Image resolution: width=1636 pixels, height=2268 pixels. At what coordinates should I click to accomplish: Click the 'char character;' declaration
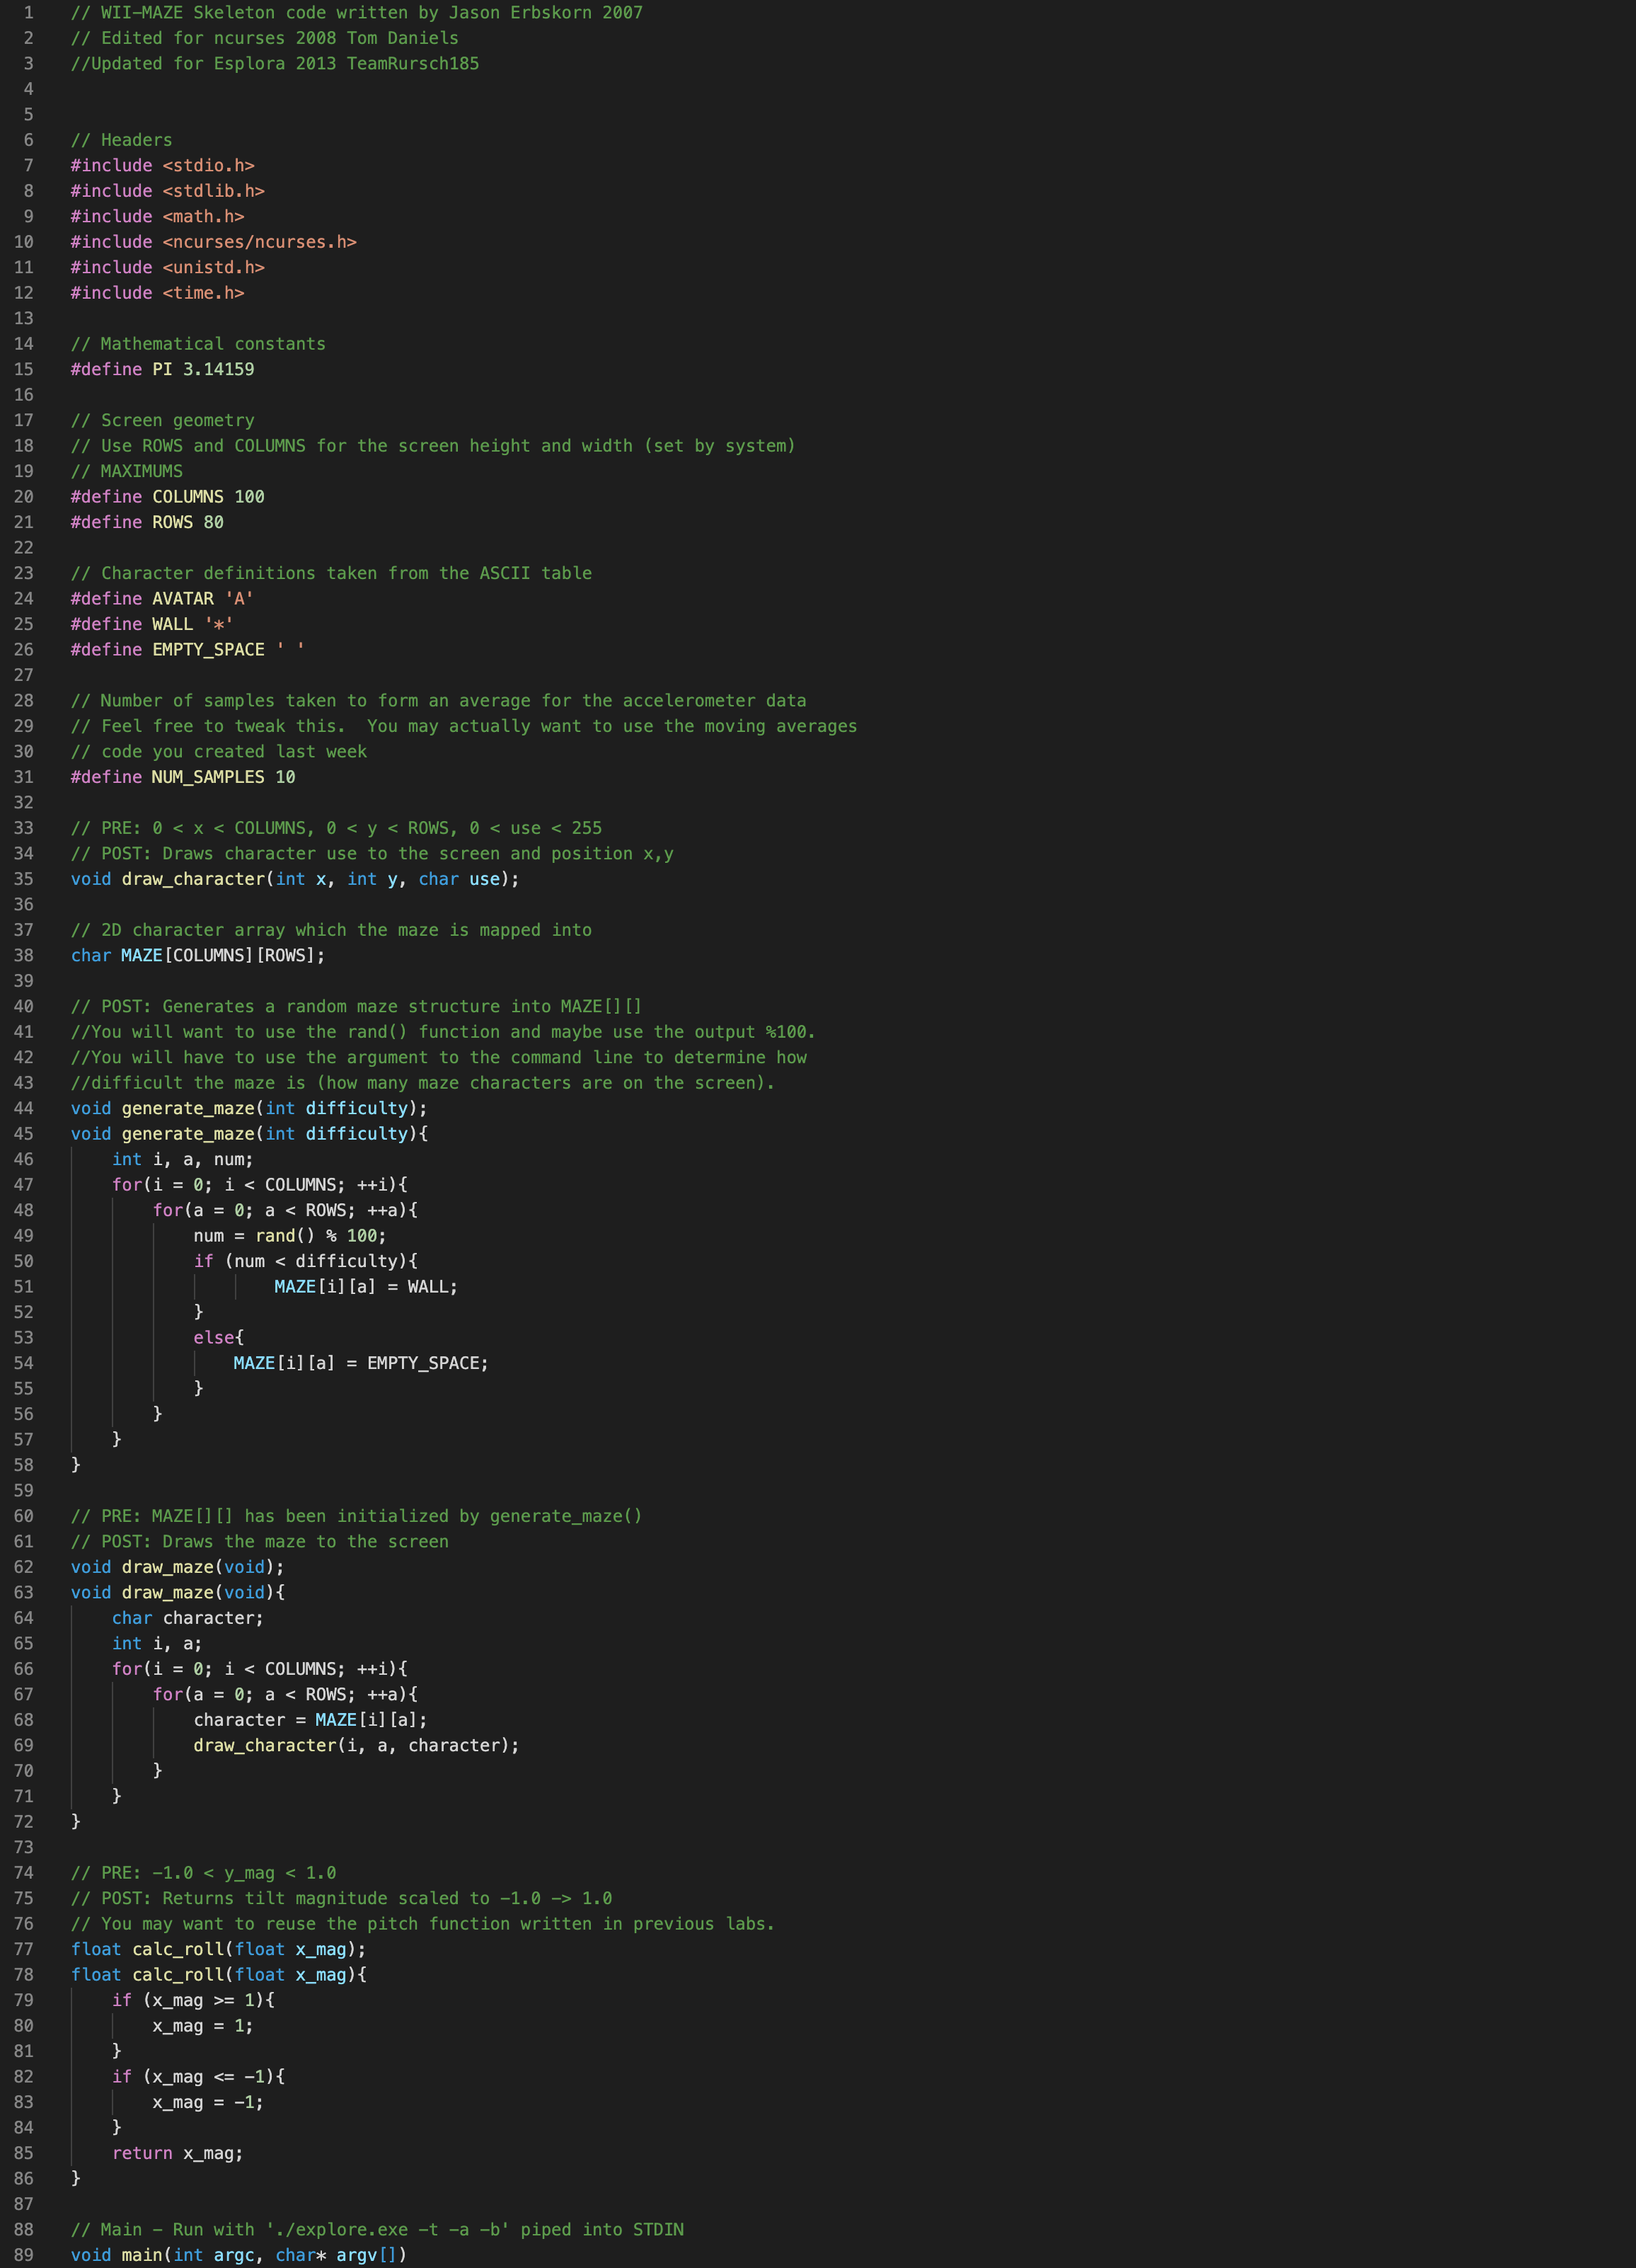point(188,1618)
